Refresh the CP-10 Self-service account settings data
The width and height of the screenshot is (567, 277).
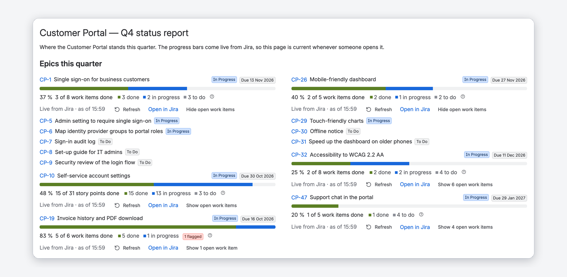pos(128,205)
